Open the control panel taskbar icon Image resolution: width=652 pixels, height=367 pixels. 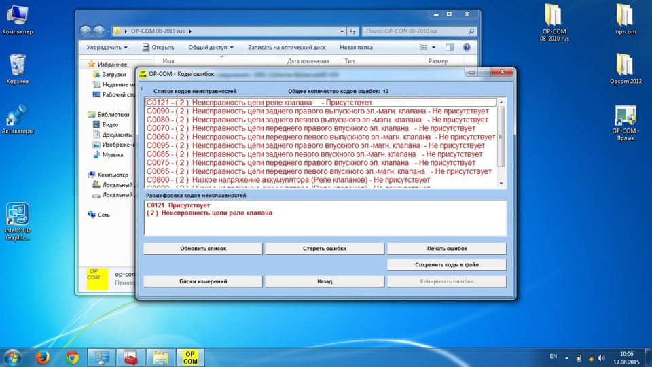[101, 357]
